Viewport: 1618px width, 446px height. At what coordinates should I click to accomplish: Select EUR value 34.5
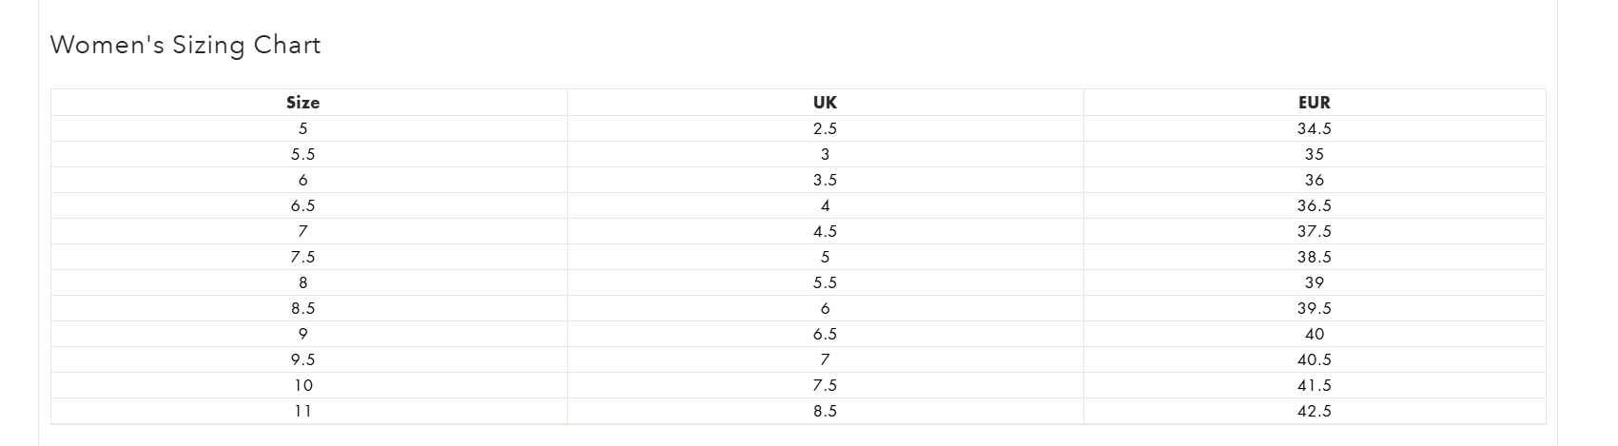point(1314,128)
